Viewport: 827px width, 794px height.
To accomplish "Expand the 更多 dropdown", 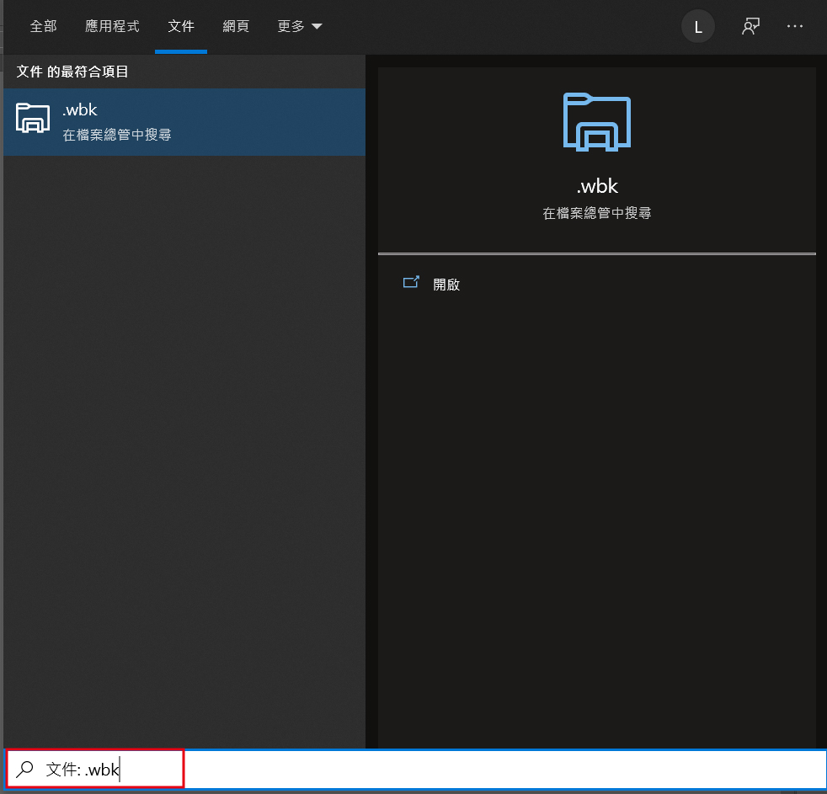I will coord(300,26).
